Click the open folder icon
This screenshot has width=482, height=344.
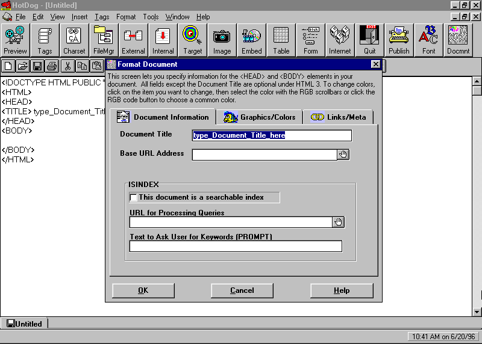tap(23, 66)
